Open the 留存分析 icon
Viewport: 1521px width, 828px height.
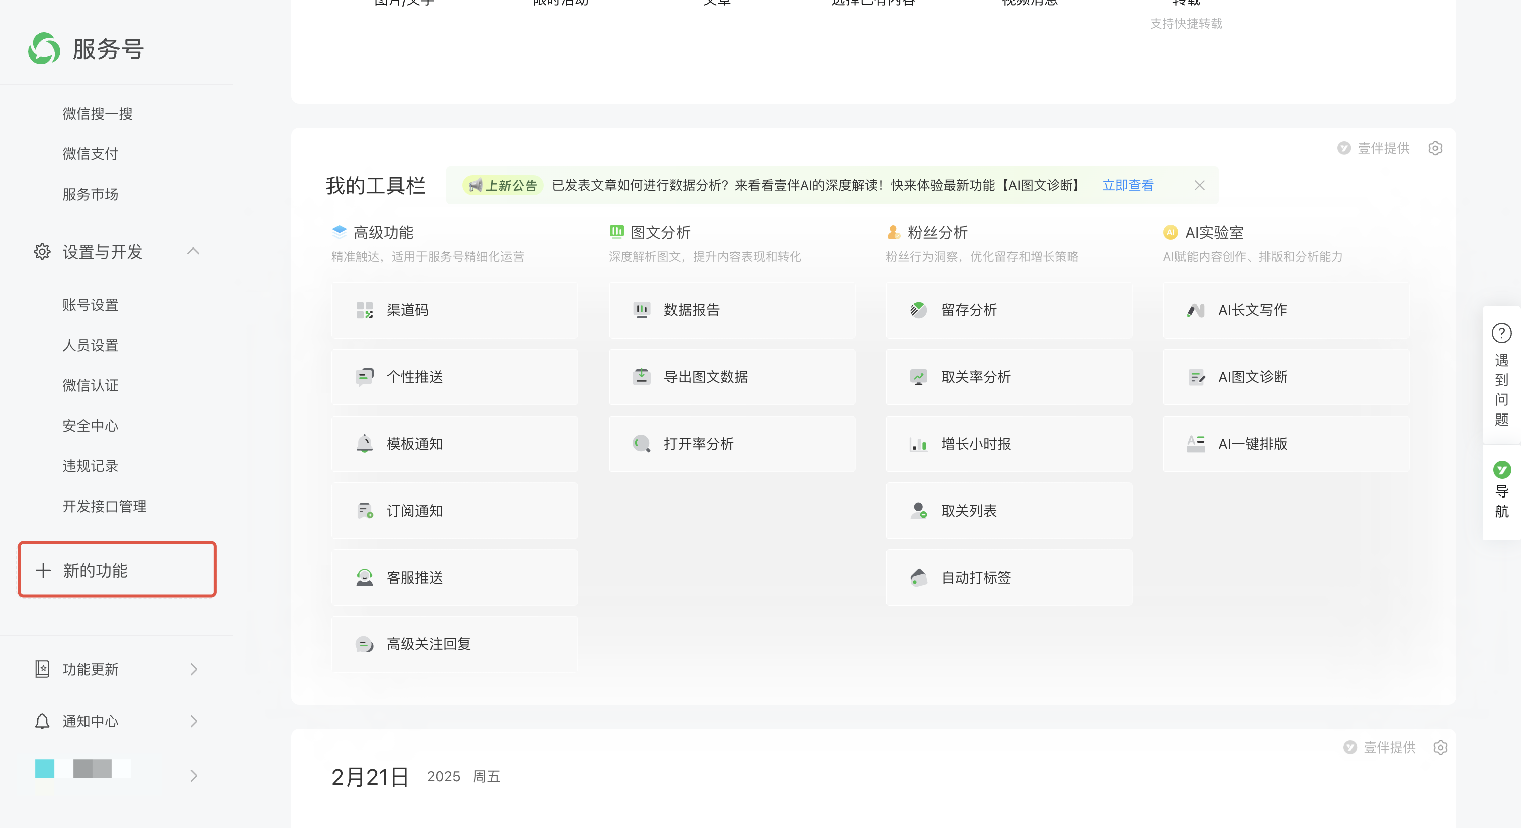click(x=918, y=310)
